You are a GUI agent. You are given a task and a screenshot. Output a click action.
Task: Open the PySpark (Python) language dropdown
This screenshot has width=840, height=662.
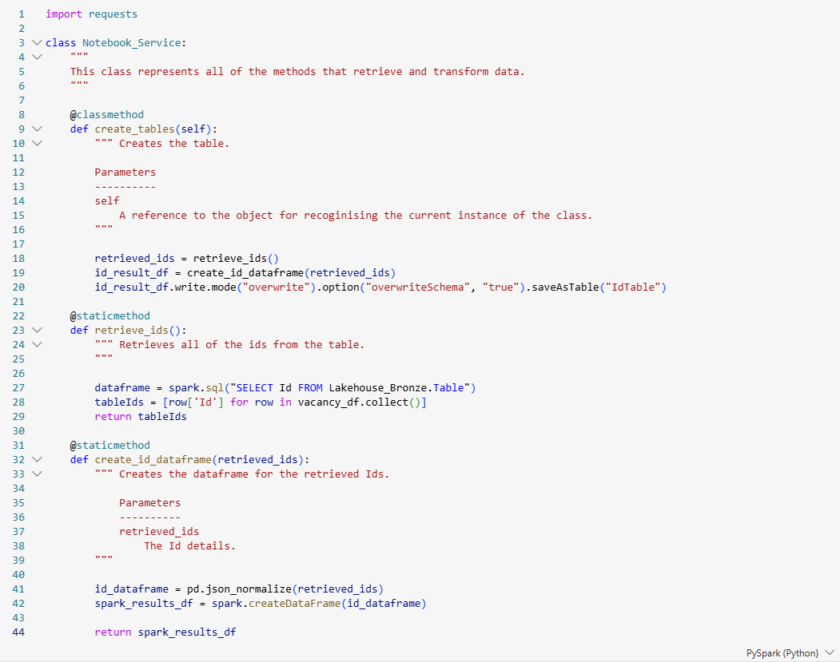coord(790,652)
